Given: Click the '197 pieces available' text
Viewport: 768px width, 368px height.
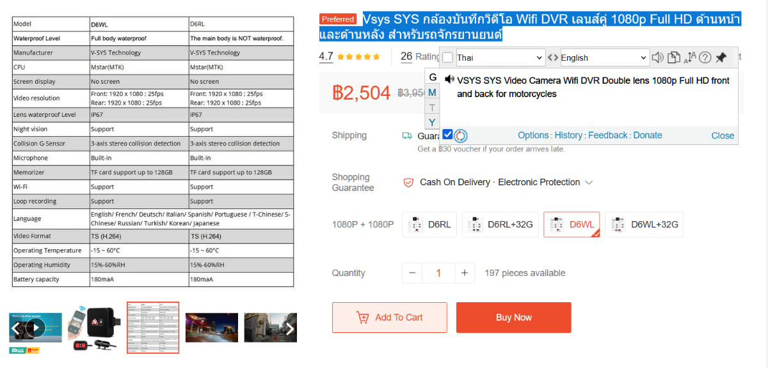Looking at the screenshot, I should click(525, 273).
